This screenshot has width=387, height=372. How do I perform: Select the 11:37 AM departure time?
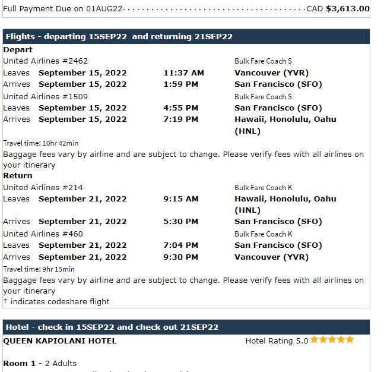183,73
